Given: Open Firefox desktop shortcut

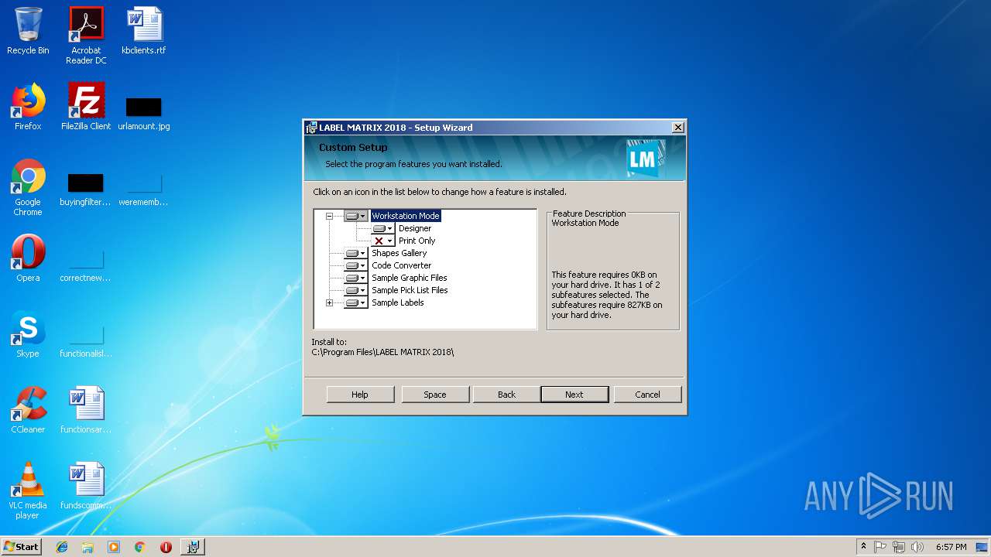Looking at the screenshot, I should click(28, 107).
